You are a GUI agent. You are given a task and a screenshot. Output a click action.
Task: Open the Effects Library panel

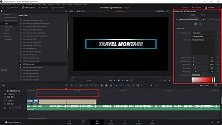pyautogui.click(x=28, y=8)
